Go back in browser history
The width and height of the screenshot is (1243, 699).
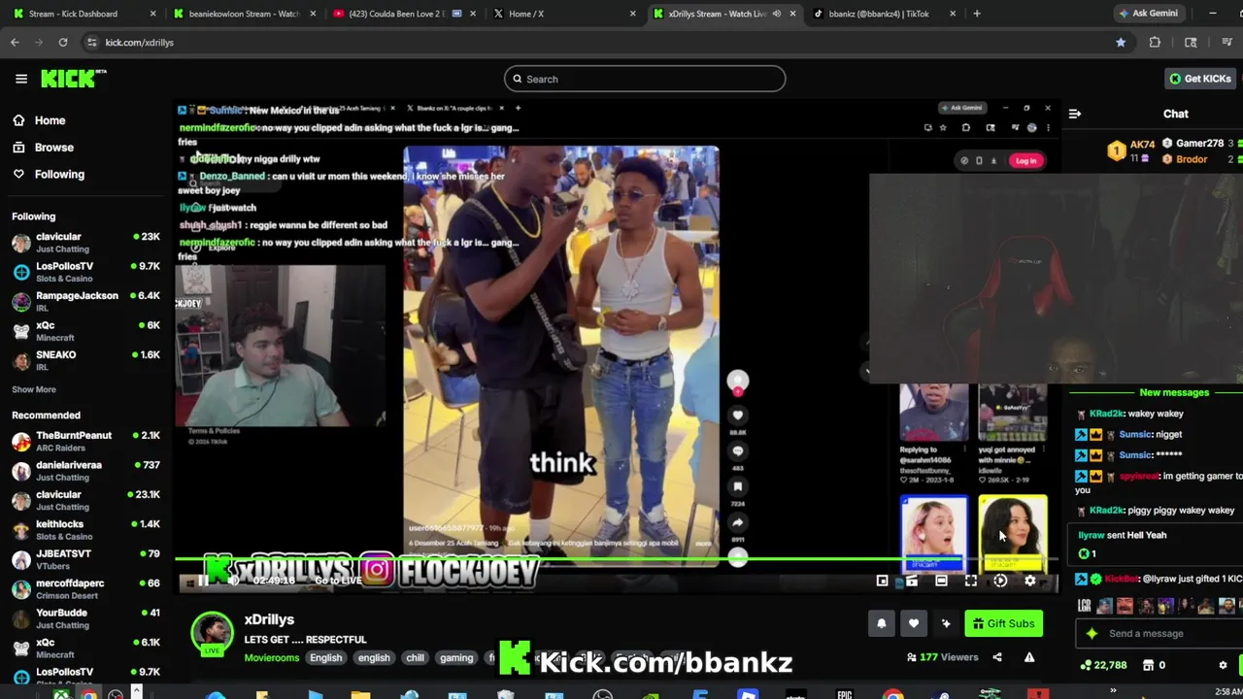(x=15, y=43)
